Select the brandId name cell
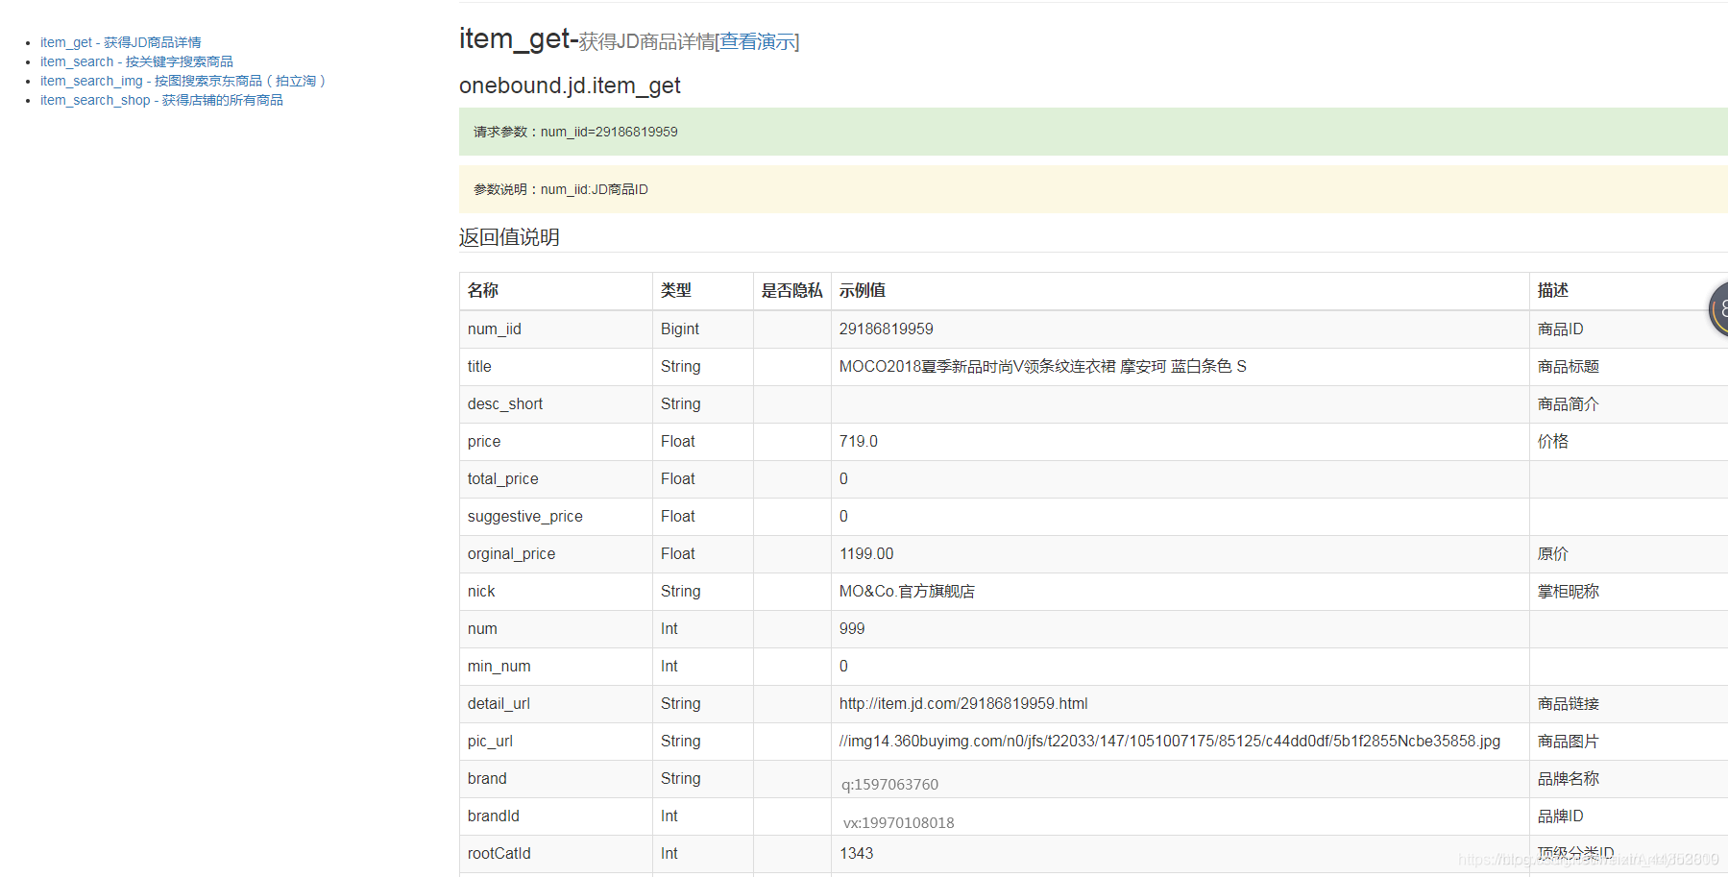 556,816
